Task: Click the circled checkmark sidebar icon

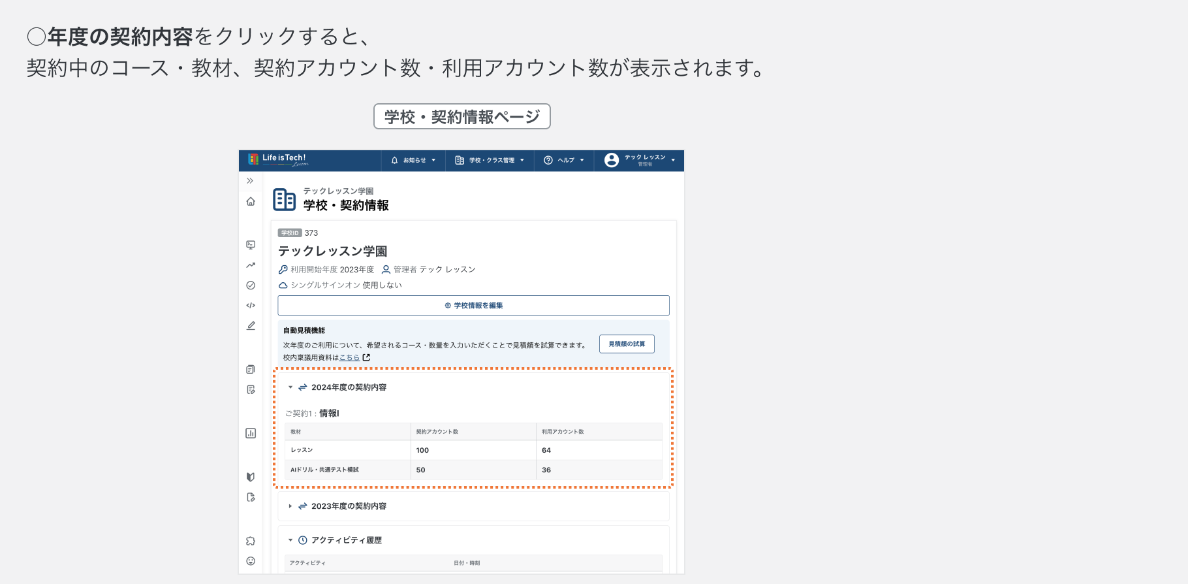Action: 251,285
